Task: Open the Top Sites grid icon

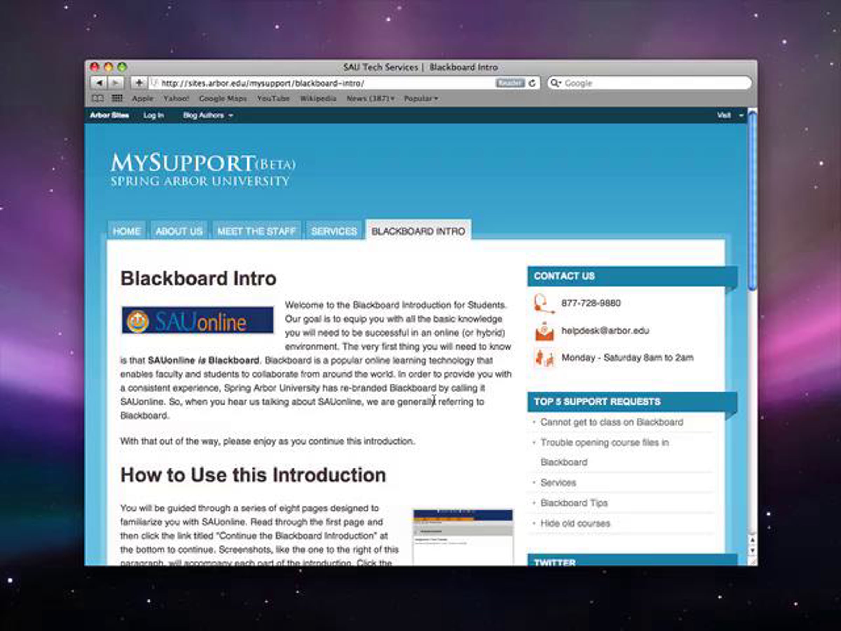Action: click(117, 99)
